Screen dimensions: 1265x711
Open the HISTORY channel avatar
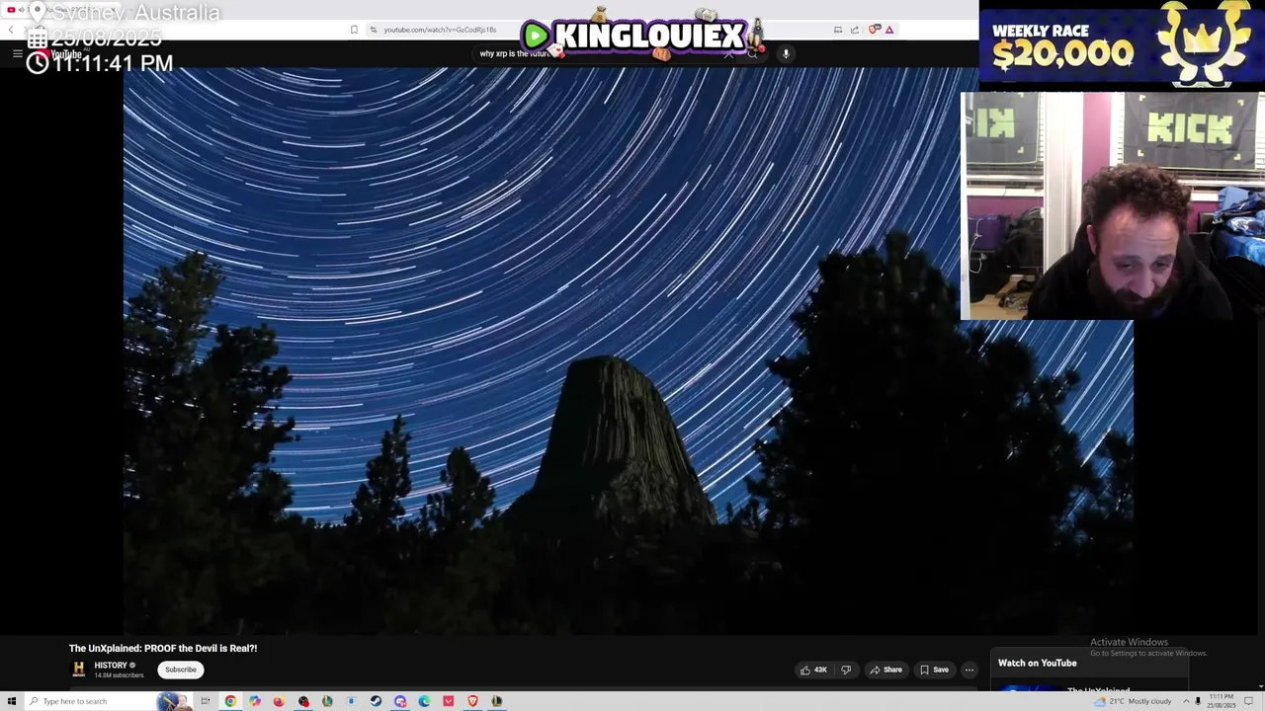[x=78, y=670]
